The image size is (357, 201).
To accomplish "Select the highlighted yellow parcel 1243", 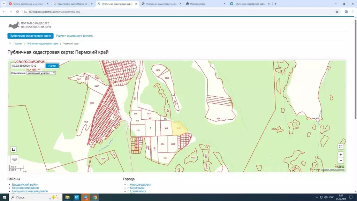I will [179, 127].
